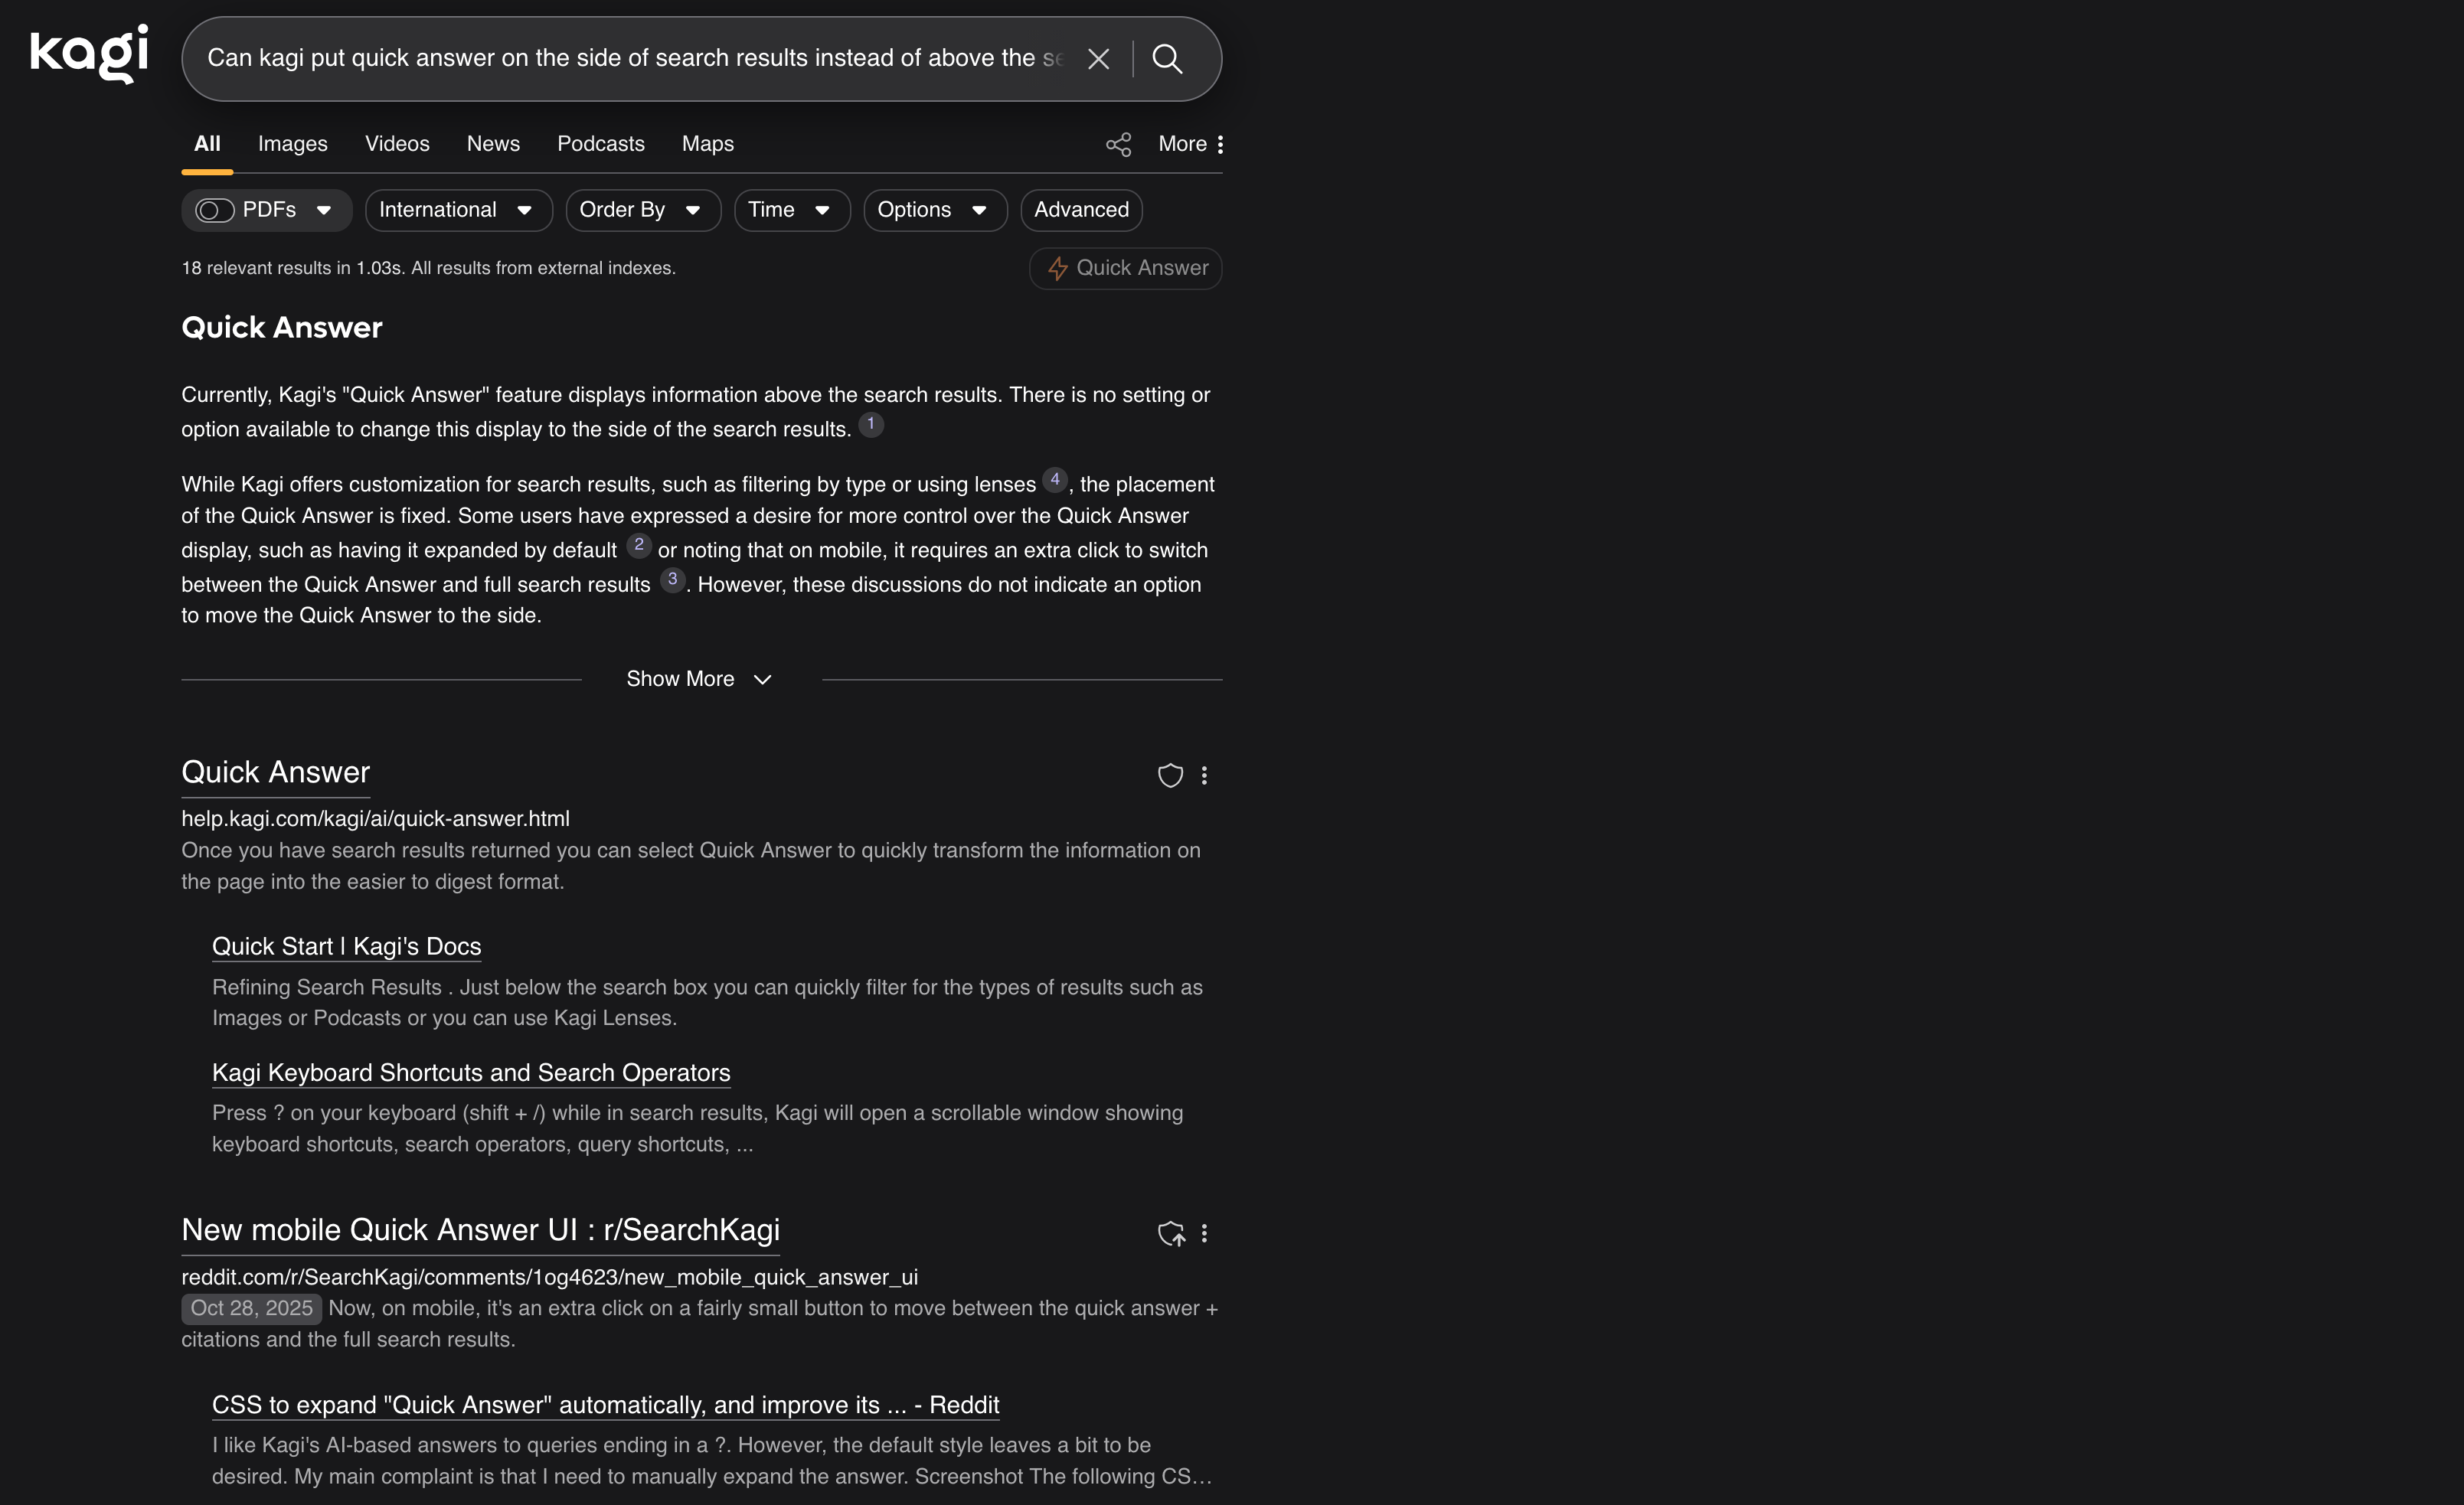This screenshot has height=1505, width=2464.
Task: Click the share icon beside More
Action: 1118,145
